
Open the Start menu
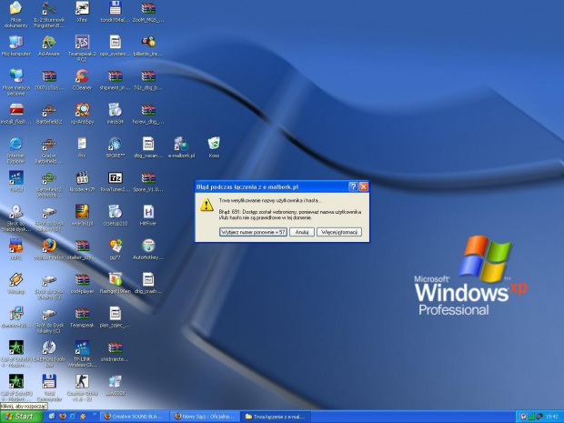(21, 417)
